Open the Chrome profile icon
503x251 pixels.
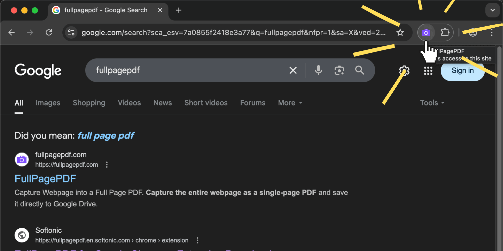[x=473, y=32]
